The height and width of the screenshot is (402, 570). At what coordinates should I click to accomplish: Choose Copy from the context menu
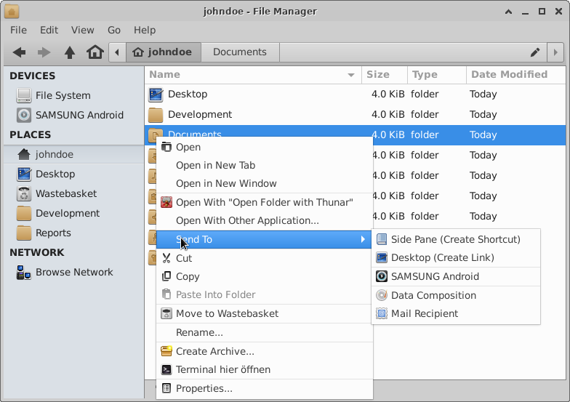point(265,276)
